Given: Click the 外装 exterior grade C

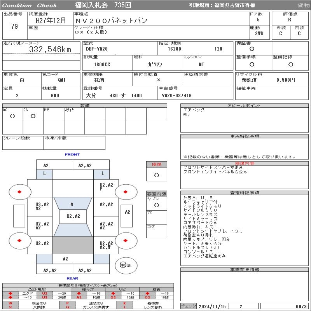Looking at the screenshot, I should point(280,33).
